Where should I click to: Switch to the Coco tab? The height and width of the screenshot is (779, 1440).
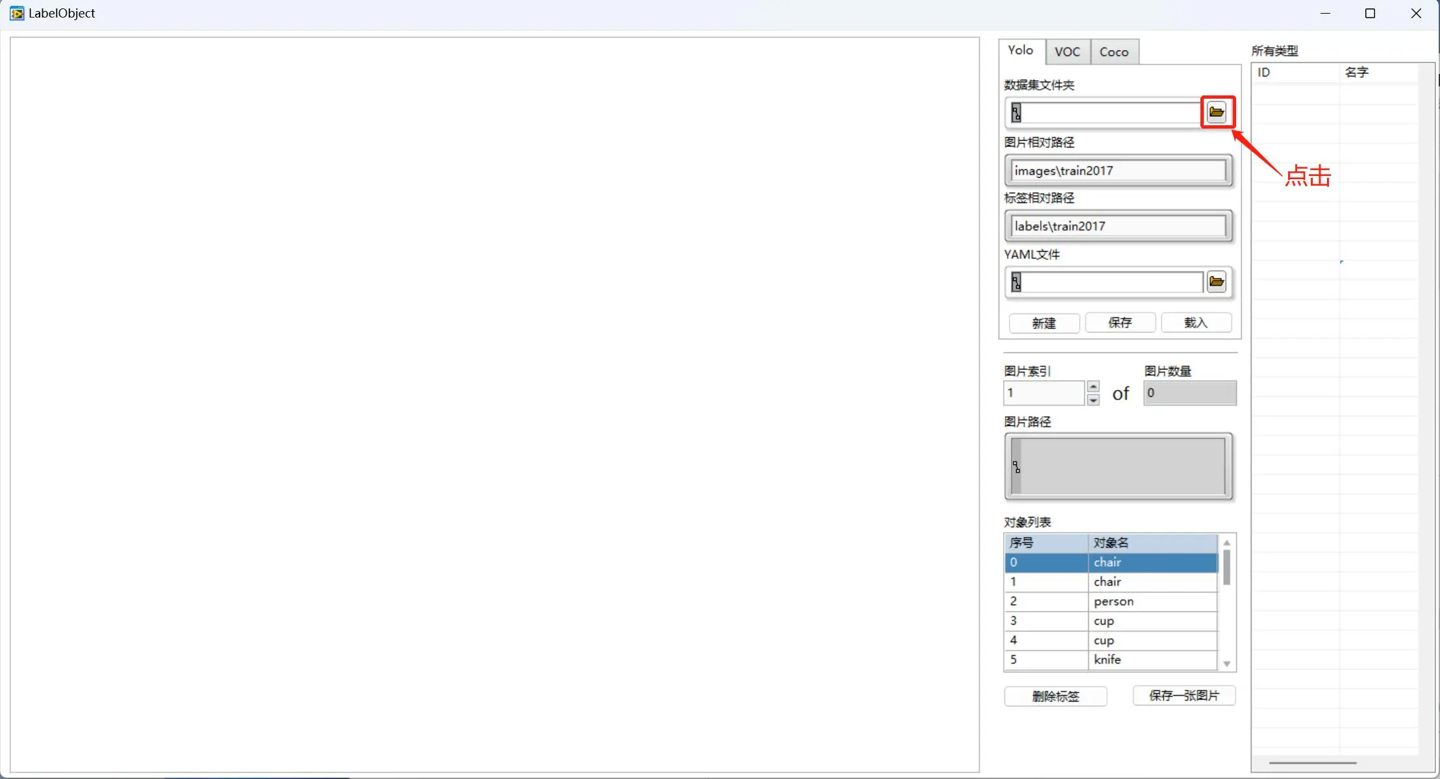1113,52
